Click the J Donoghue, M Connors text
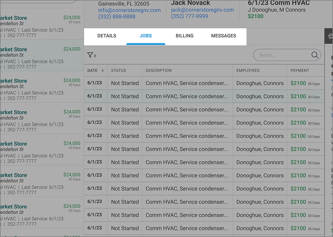The width and height of the screenshot is (333, 237). [x=277, y=10]
